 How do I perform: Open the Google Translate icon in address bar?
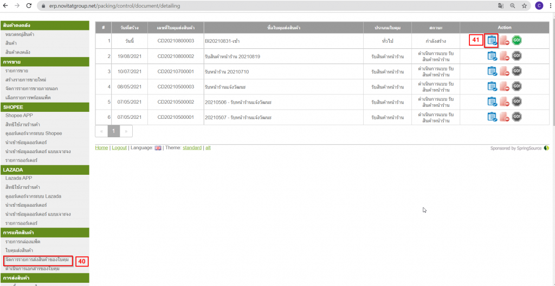[501, 5]
